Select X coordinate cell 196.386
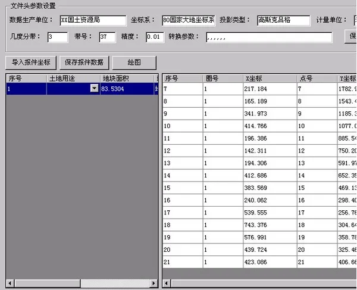The height and width of the screenshot is (290, 357). pyautogui.click(x=270, y=138)
